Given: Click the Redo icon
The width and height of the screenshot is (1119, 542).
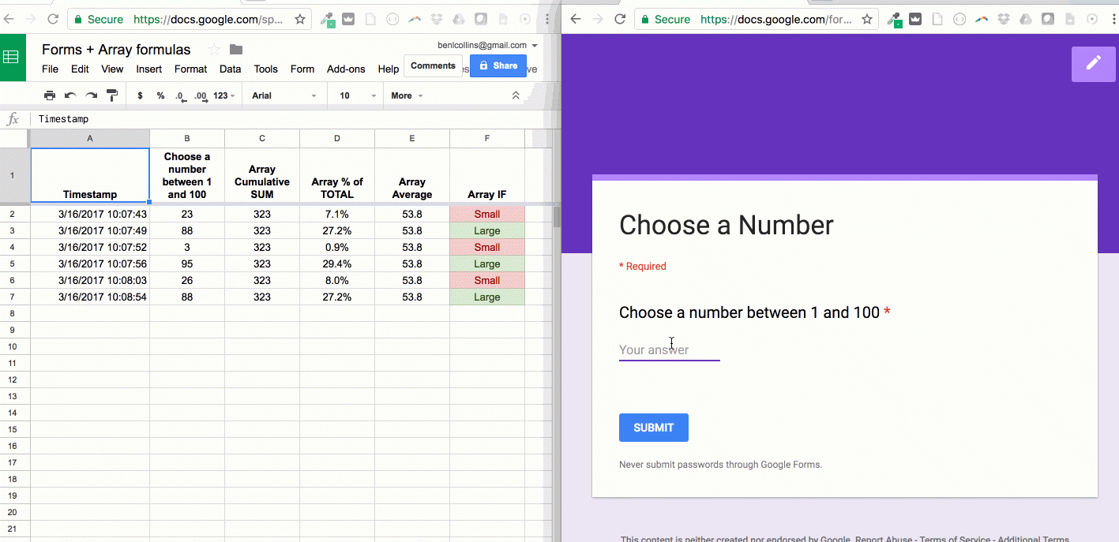Looking at the screenshot, I should [x=91, y=95].
